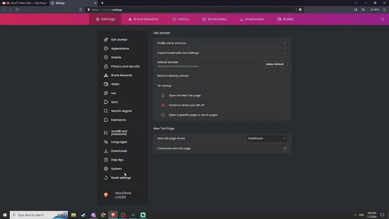Screen dimensions: 389x219
Task: Choose Open a specific page or set of pages
Action: click(x=163, y=115)
